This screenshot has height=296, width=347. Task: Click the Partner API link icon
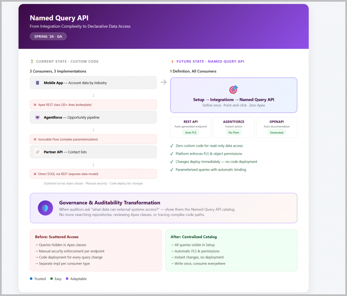(38, 152)
